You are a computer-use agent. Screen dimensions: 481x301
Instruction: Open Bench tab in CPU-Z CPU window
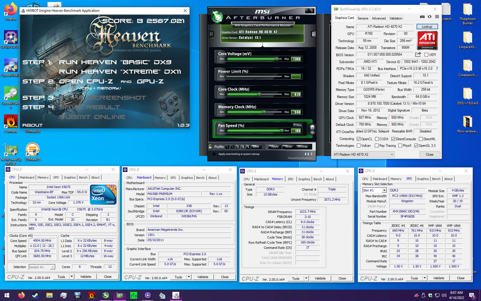pyautogui.click(x=83, y=177)
